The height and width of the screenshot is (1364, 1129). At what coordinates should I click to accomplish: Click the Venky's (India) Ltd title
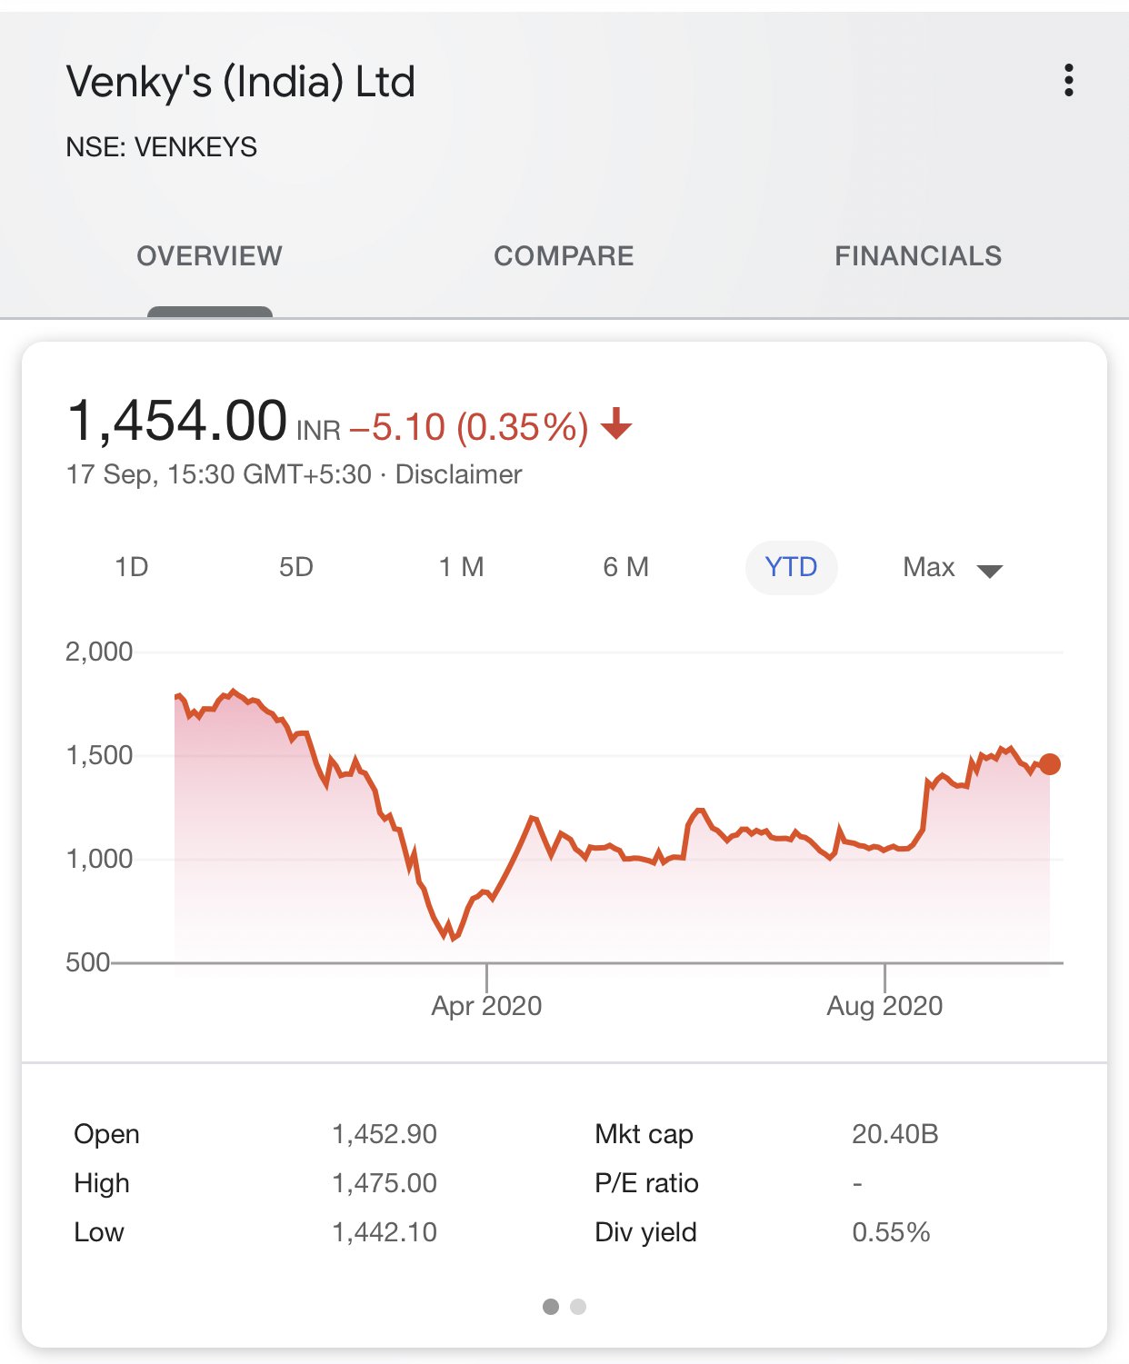point(241,82)
